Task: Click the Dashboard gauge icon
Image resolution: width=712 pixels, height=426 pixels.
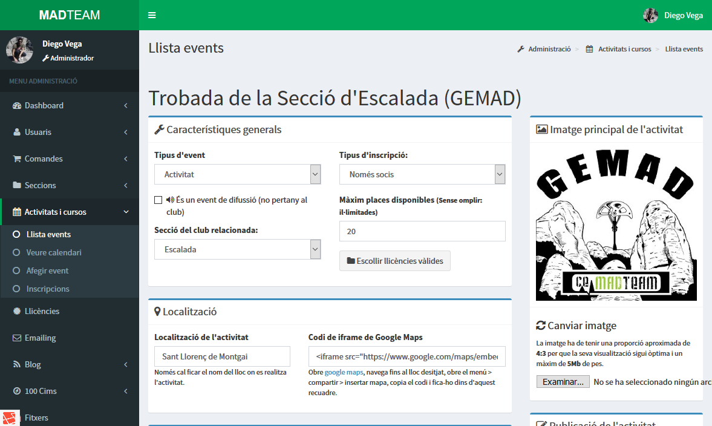Action: coord(17,105)
